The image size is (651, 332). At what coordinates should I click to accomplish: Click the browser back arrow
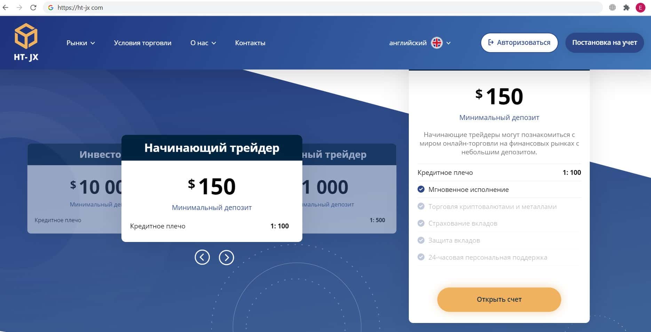point(6,7)
